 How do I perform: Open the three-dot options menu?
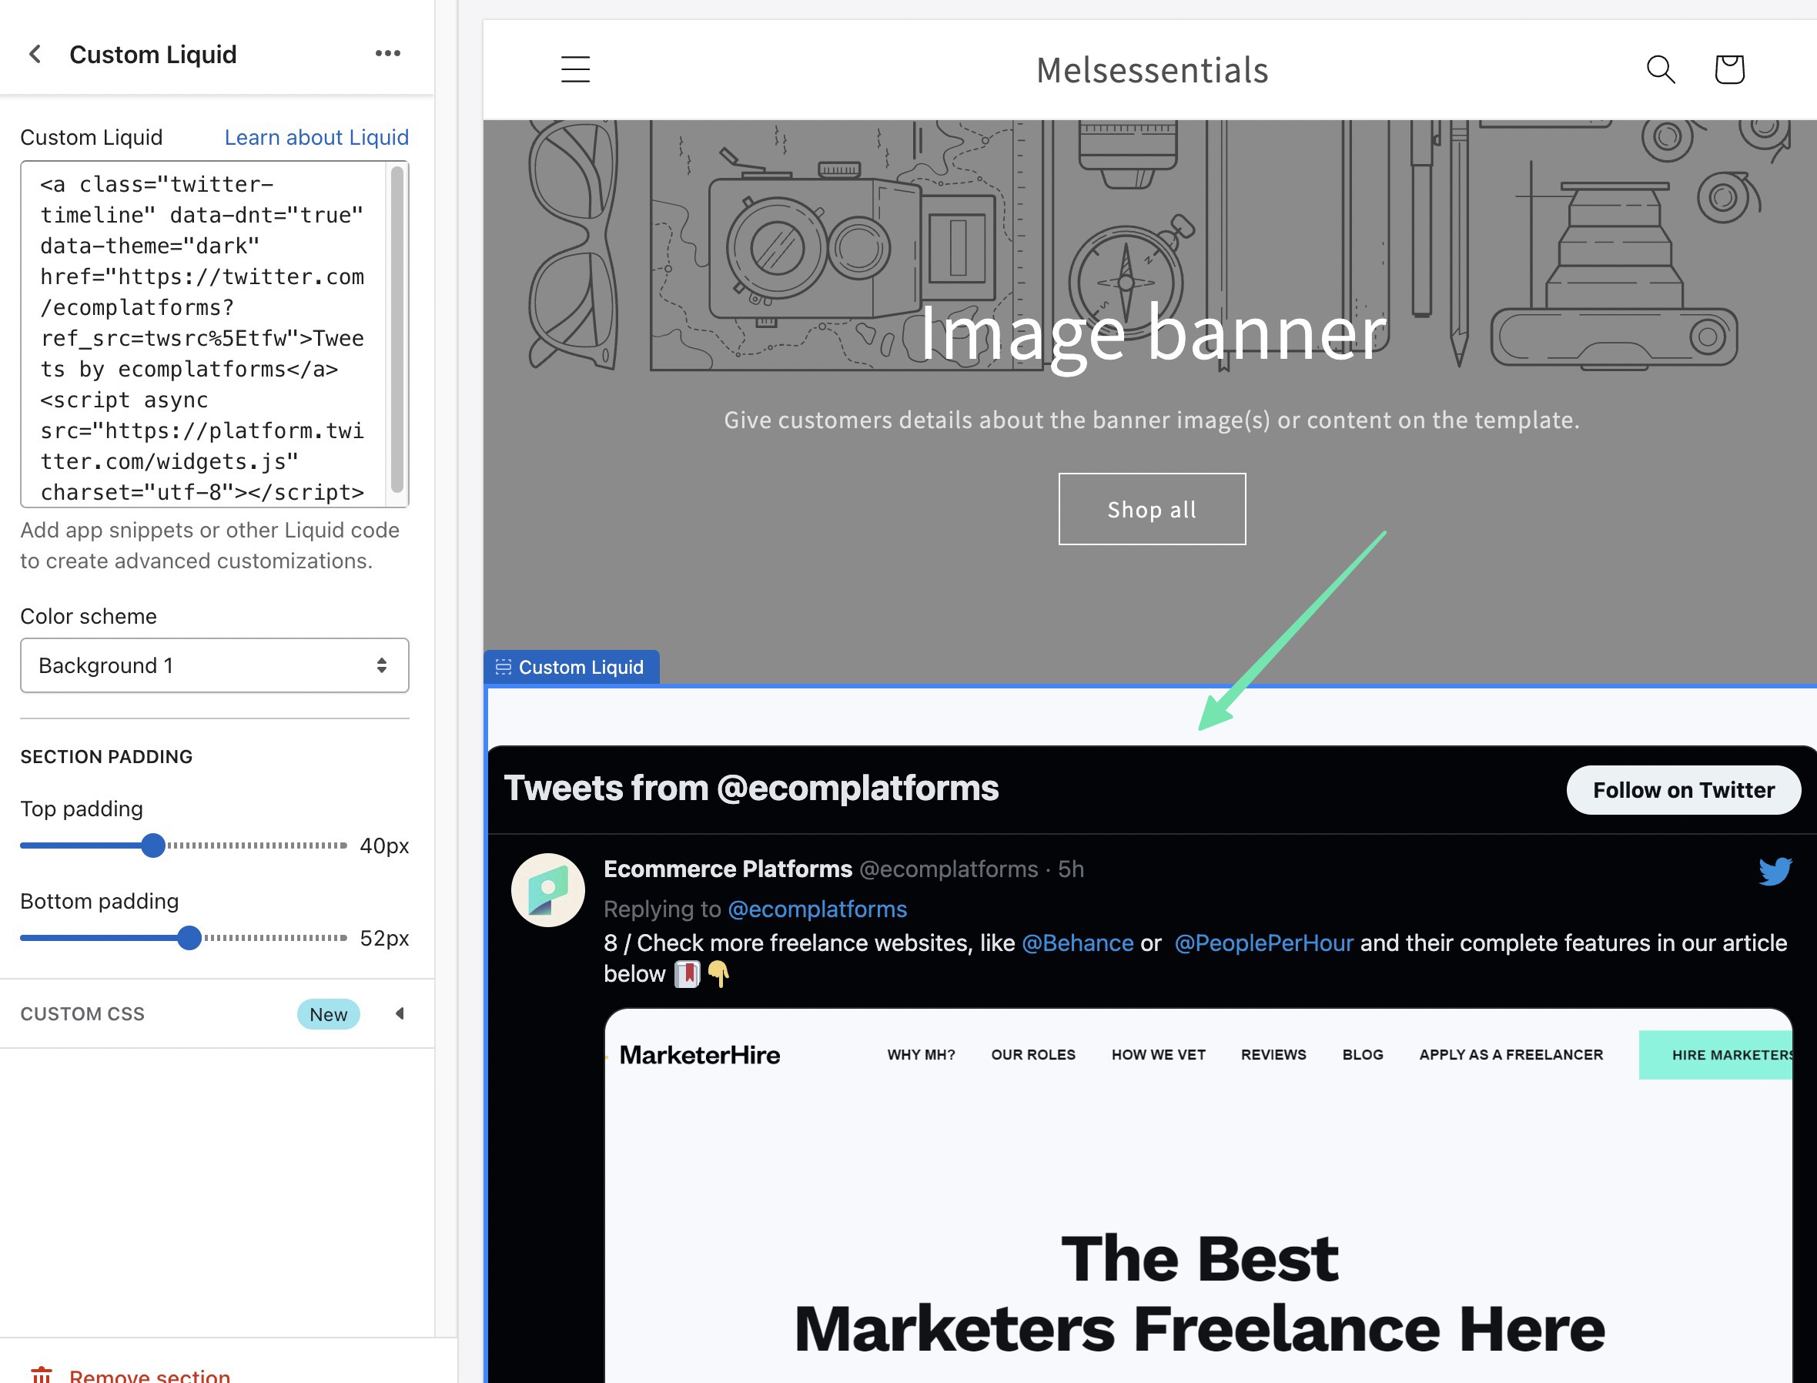point(387,53)
